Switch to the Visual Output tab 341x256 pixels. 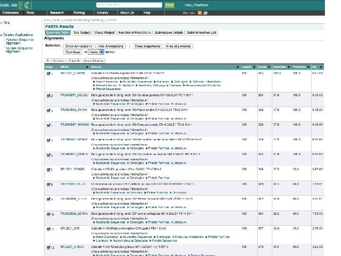(x=104, y=32)
